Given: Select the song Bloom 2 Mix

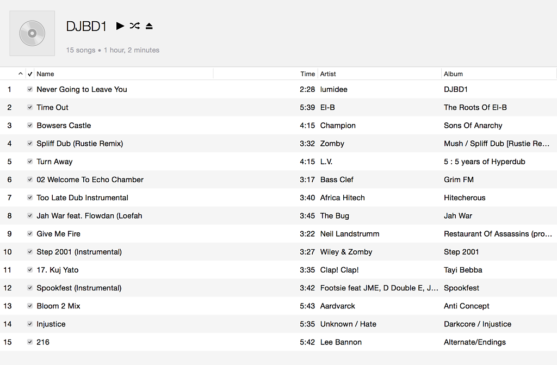Looking at the screenshot, I should tap(58, 306).
